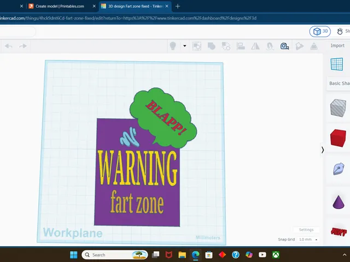Open YouTube from the taskbar
Viewport: 350px width, 262px height.
(x=262, y=255)
